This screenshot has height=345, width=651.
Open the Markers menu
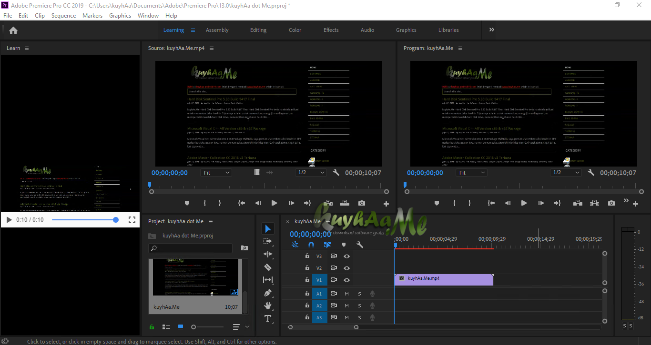tap(92, 16)
